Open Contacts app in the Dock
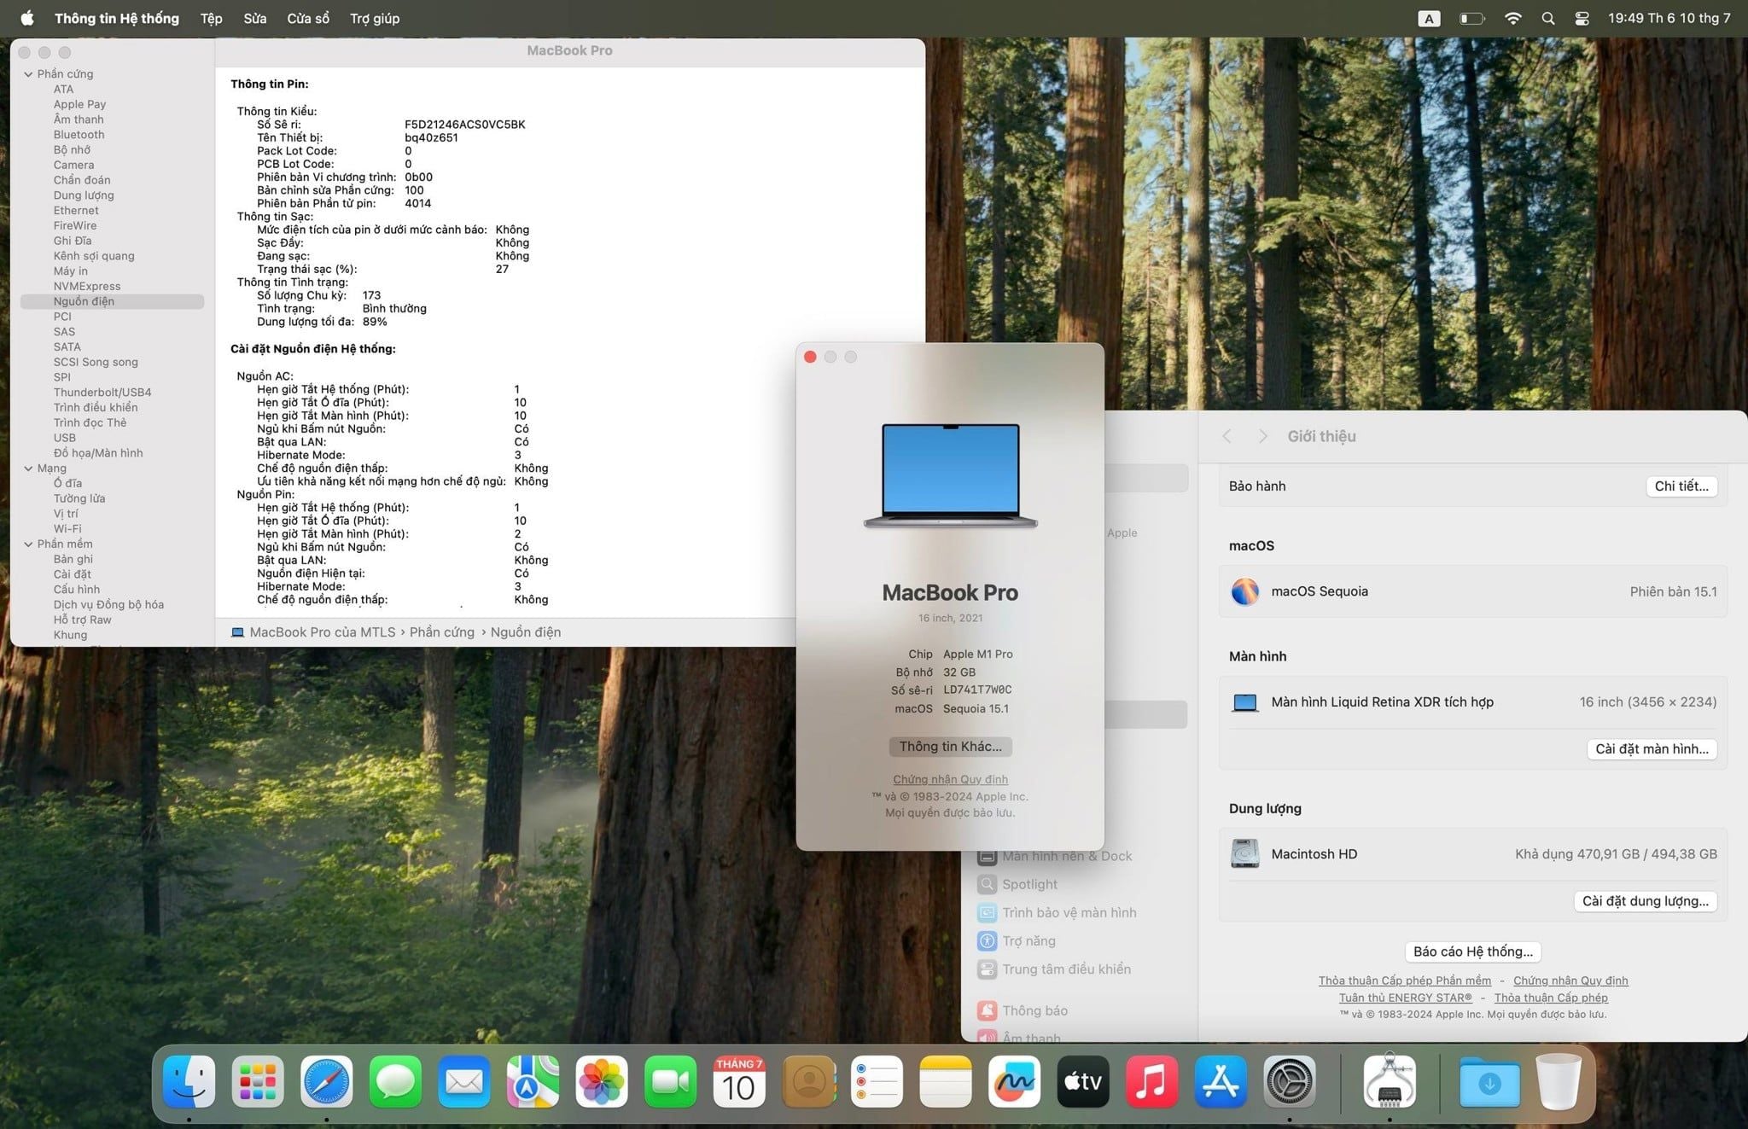The width and height of the screenshot is (1748, 1129). point(808,1082)
